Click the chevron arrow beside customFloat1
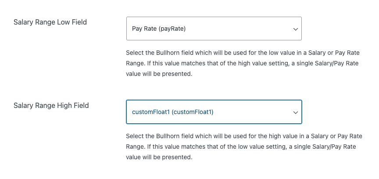 [295, 112]
